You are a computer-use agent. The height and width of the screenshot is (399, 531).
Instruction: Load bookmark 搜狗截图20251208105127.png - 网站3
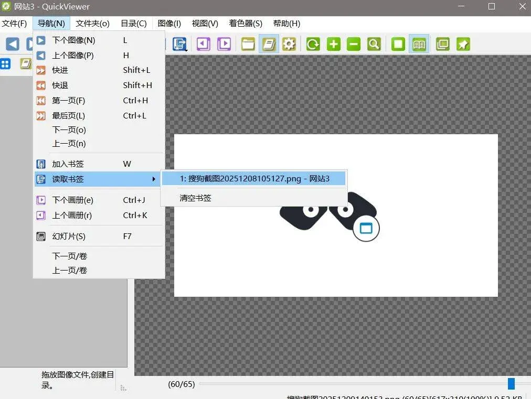253,178
